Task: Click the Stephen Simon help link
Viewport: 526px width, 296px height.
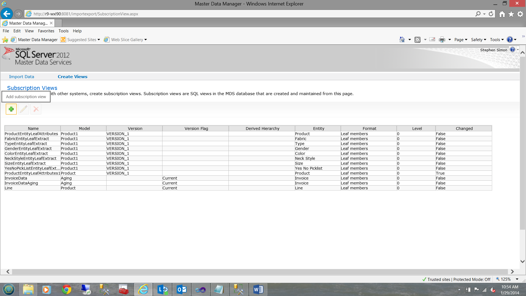Action: [x=513, y=50]
